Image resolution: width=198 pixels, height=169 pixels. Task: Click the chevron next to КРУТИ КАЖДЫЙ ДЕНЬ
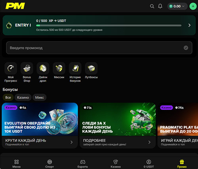click(x=72, y=142)
